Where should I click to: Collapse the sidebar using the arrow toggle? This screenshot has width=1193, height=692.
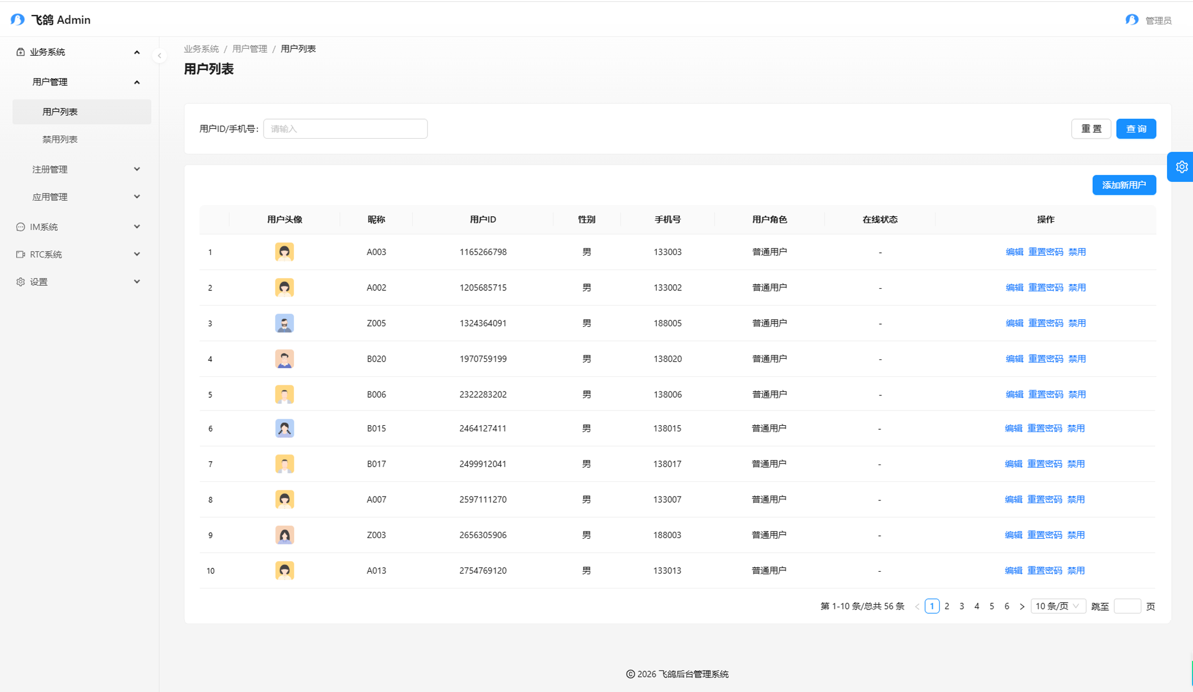pyautogui.click(x=160, y=56)
